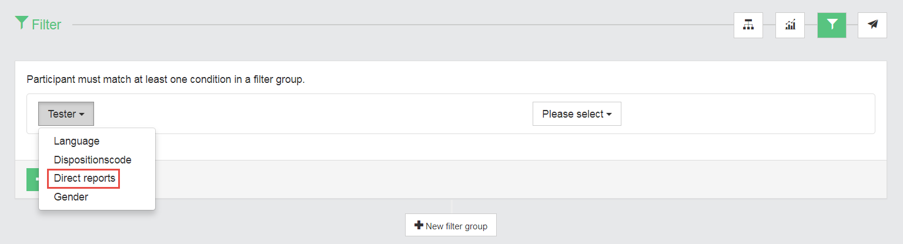Click the plus icon in New filter group
This screenshot has width=903, height=244.
tap(419, 225)
